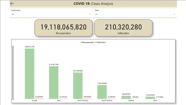Open the Continente filter dropdown
The height and width of the screenshot is (105, 186).
tap(51, 14)
